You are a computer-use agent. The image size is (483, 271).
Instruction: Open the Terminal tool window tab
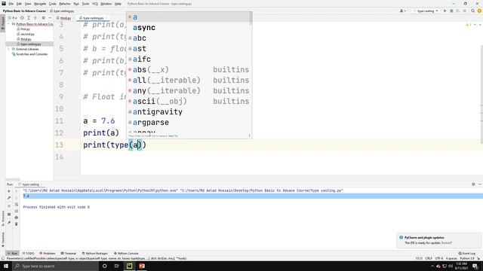pyautogui.click(x=69, y=254)
